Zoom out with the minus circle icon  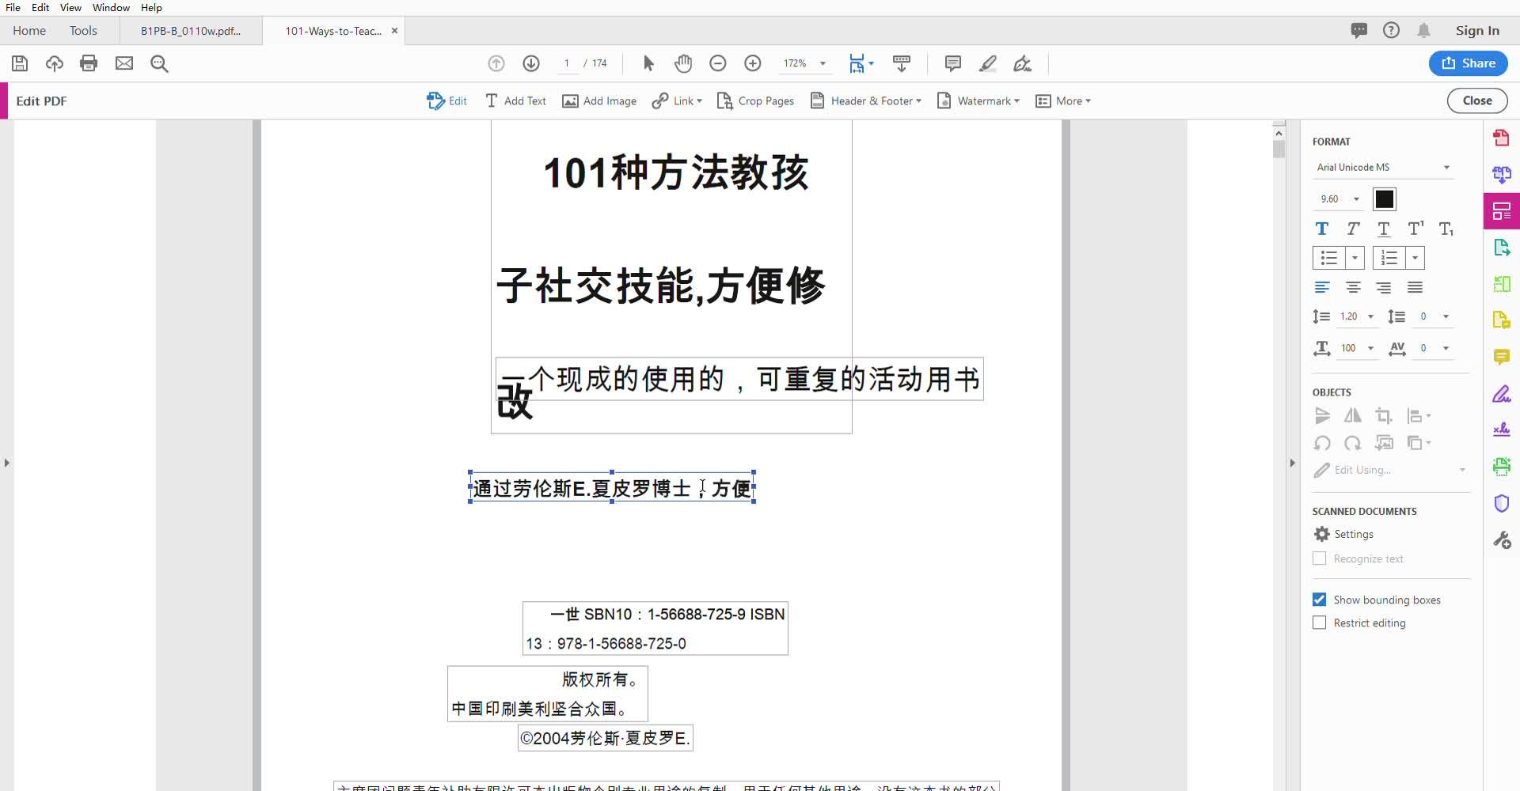click(718, 63)
